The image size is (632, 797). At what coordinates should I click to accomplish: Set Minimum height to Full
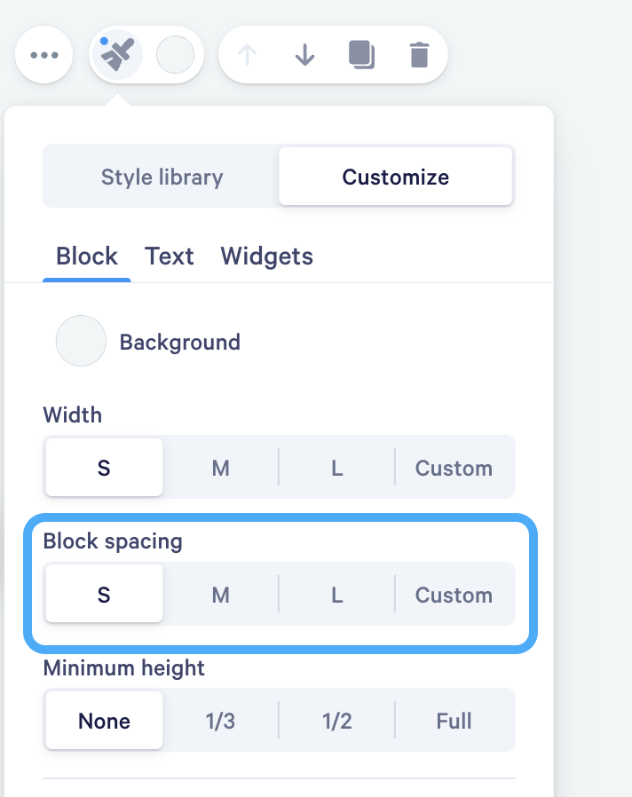coord(454,721)
